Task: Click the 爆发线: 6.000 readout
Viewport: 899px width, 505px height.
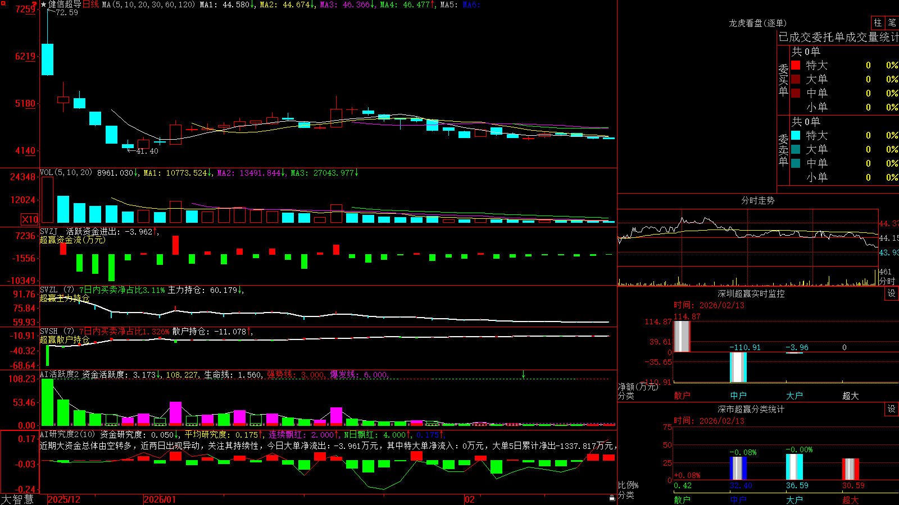Action: click(359, 375)
